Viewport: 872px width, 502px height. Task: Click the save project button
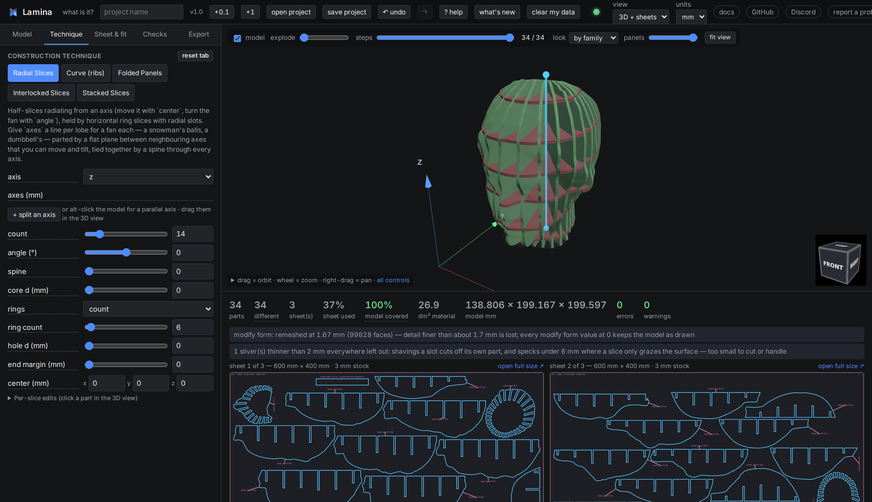click(x=347, y=12)
